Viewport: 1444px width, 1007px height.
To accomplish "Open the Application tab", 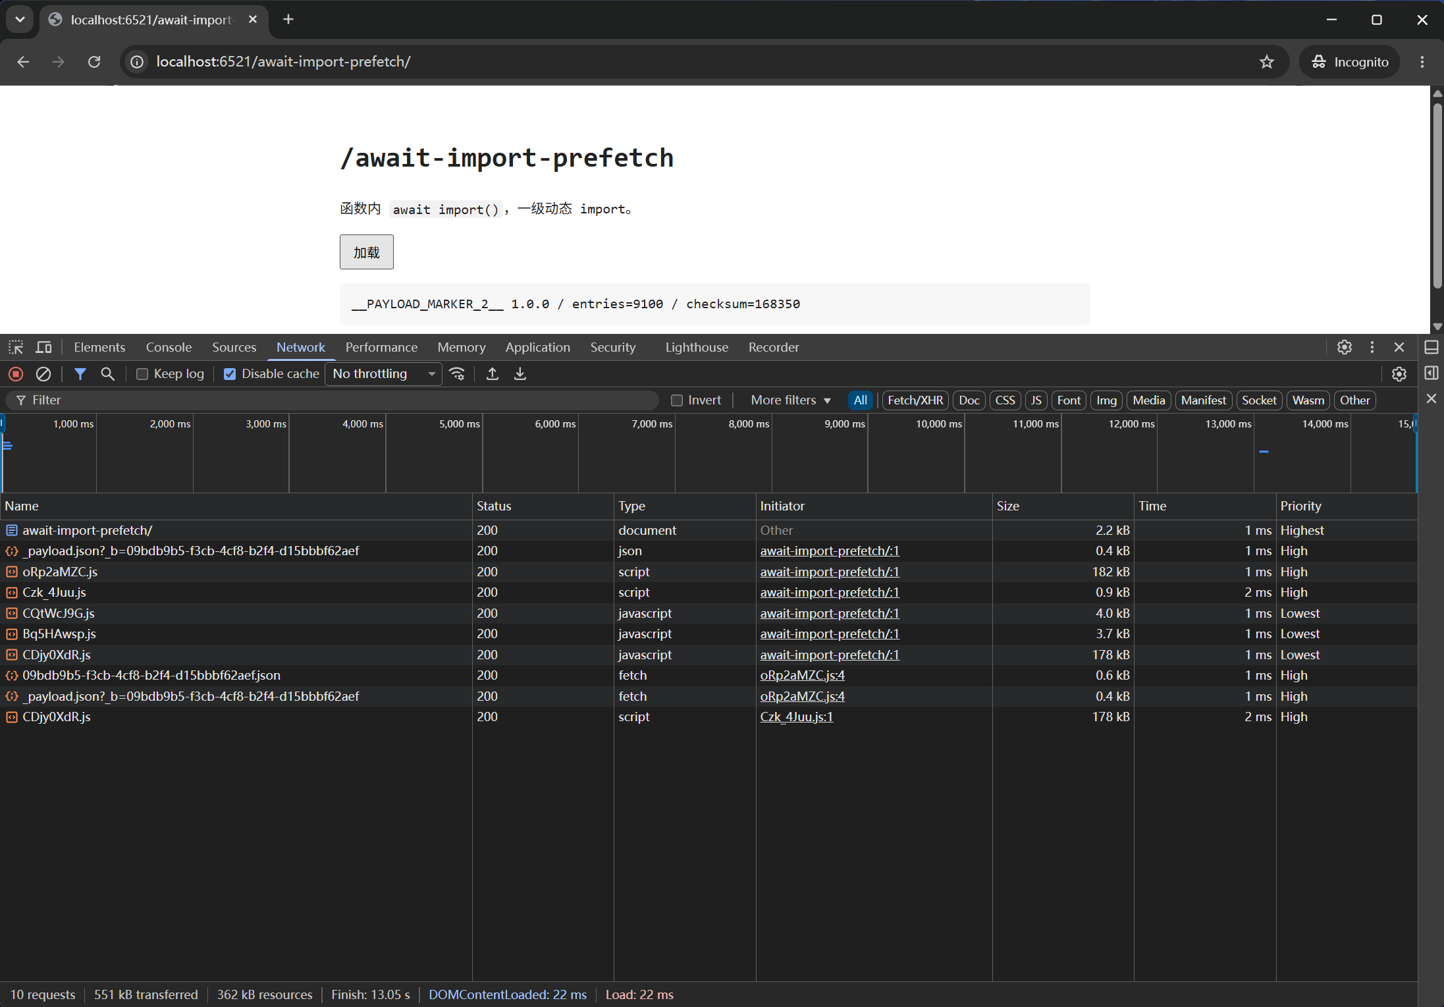I will coord(537,347).
